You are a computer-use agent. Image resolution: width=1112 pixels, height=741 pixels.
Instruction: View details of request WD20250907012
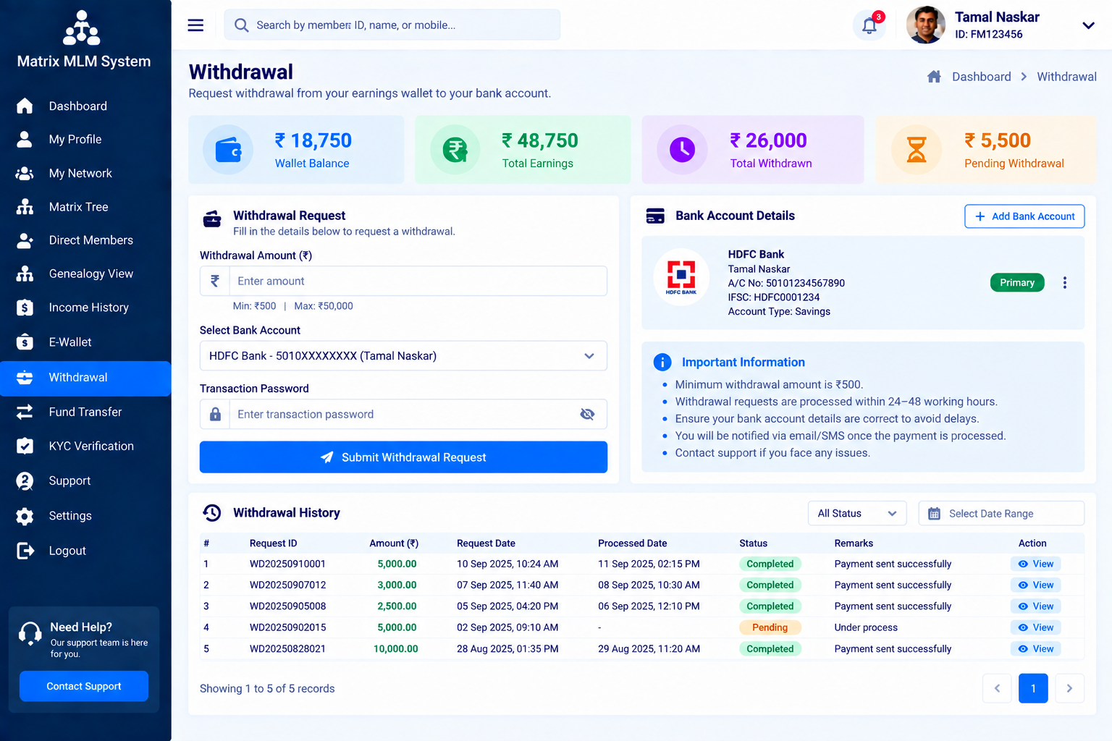1035,585
